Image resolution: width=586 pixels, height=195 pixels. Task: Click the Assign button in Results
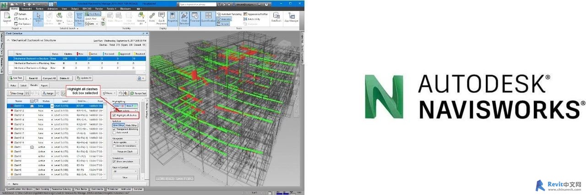coord(48,93)
